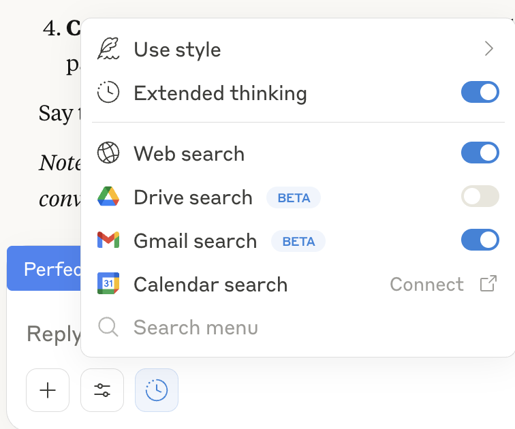515x429 pixels.
Task: Click the Extended thinking label
Action: click(220, 93)
